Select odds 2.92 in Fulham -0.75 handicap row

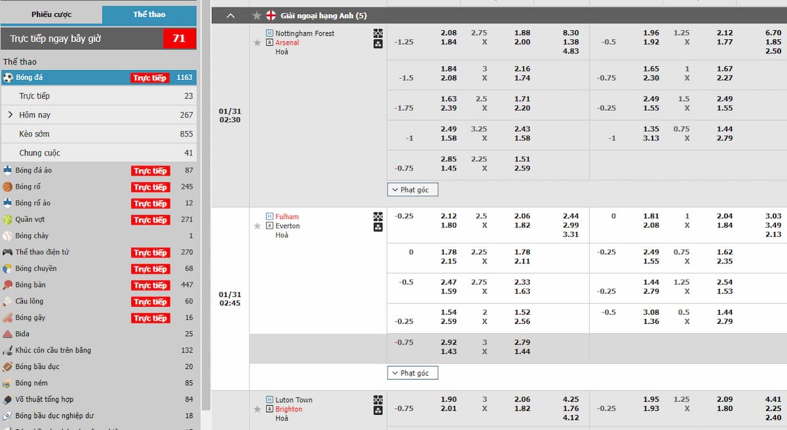[449, 343]
